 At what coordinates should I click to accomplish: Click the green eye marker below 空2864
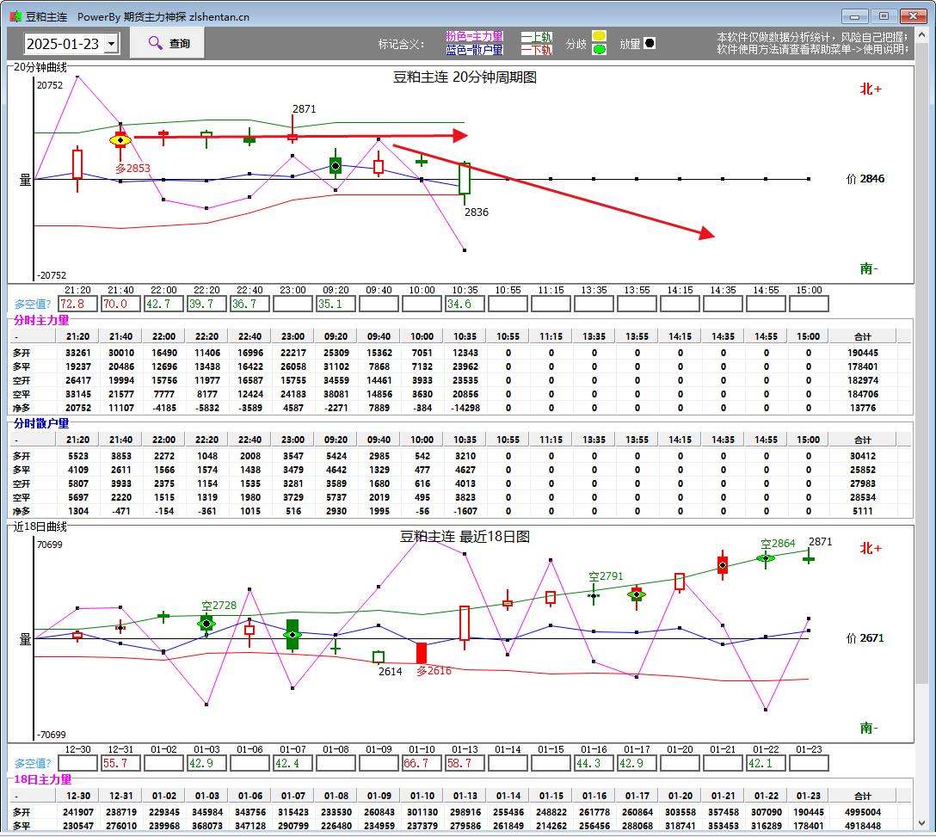(x=766, y=558)
